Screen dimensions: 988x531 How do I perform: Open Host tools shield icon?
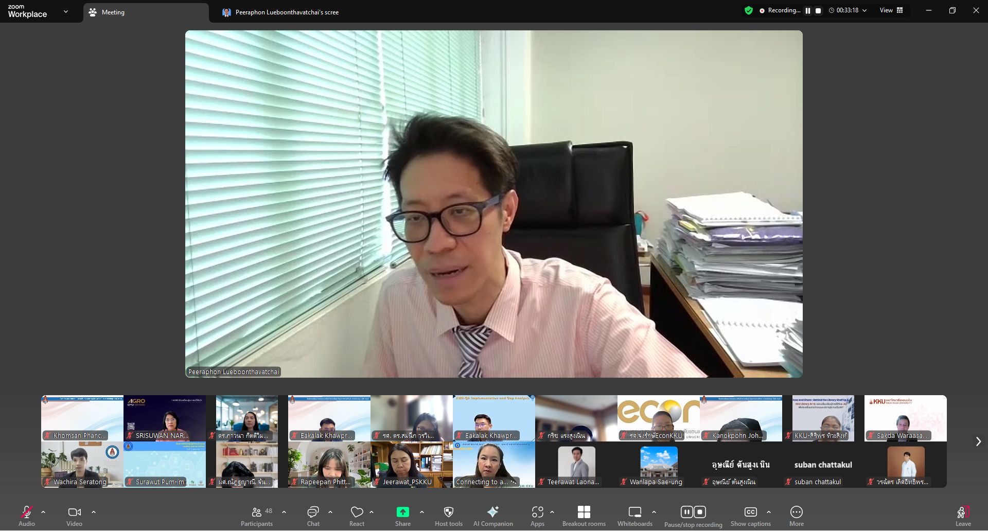pos(448,516)
